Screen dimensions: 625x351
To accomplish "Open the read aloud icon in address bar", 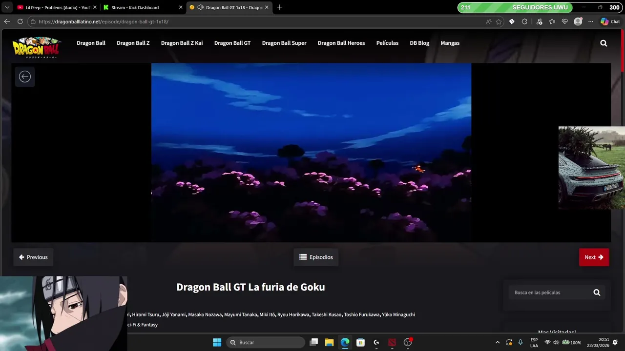I will coord(489,21).
